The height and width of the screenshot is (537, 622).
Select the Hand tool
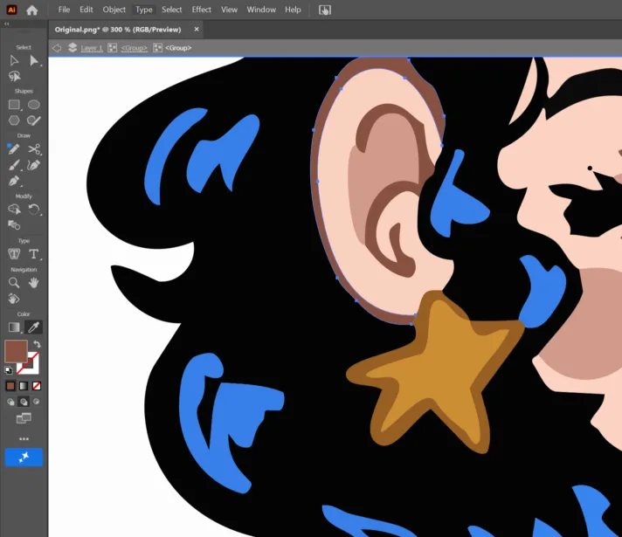pos(34,282)
